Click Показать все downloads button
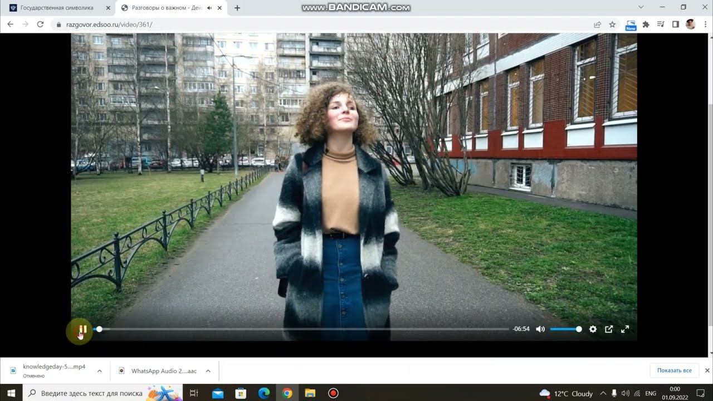This screenshot has width=713, height=401. [x=674, y=370]
